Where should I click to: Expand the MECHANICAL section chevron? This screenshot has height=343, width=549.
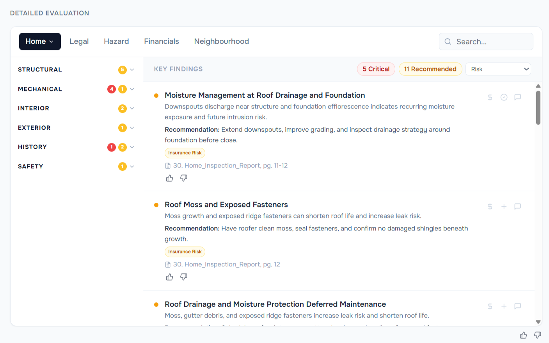point(132,89)
